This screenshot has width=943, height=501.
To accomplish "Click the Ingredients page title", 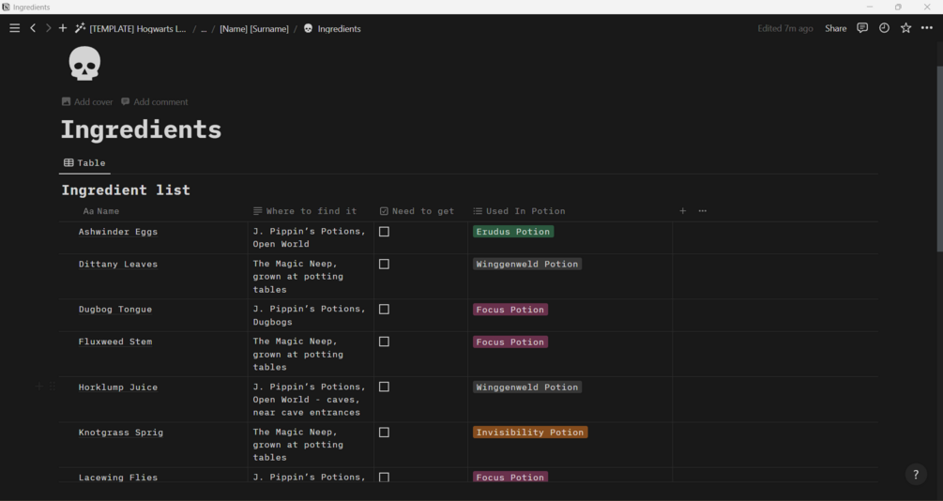I will (x=142, y=129).
